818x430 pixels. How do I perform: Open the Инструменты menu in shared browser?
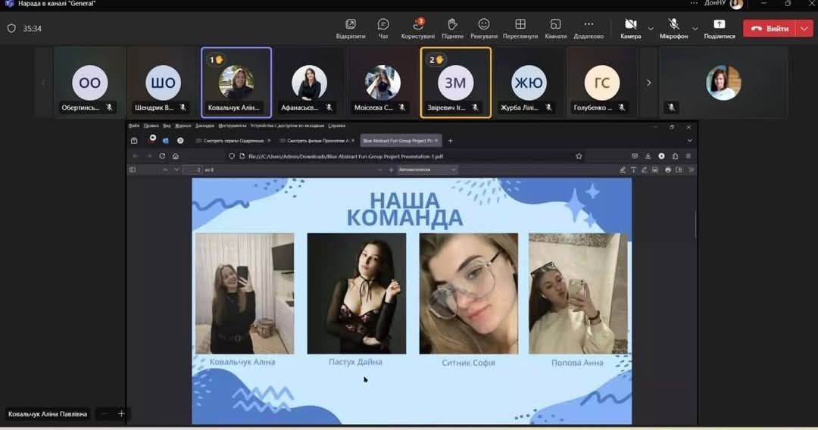233,126
